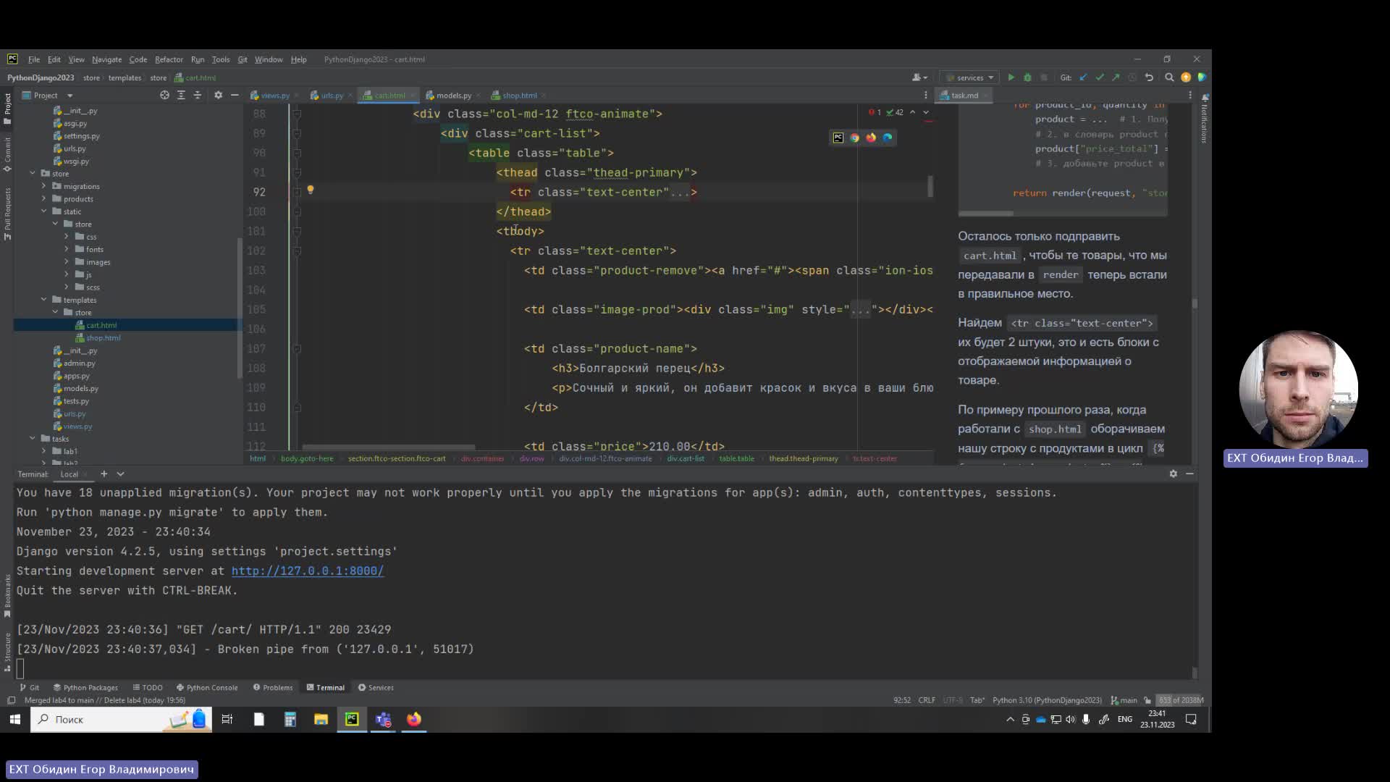This screenshot has height=782, width=1390.
Task: Expand the products folder
Action: pyautogui.click(x=43, y=199)
